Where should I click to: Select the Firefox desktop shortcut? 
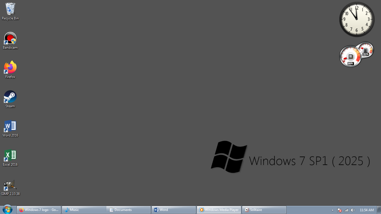pos(10,70)
